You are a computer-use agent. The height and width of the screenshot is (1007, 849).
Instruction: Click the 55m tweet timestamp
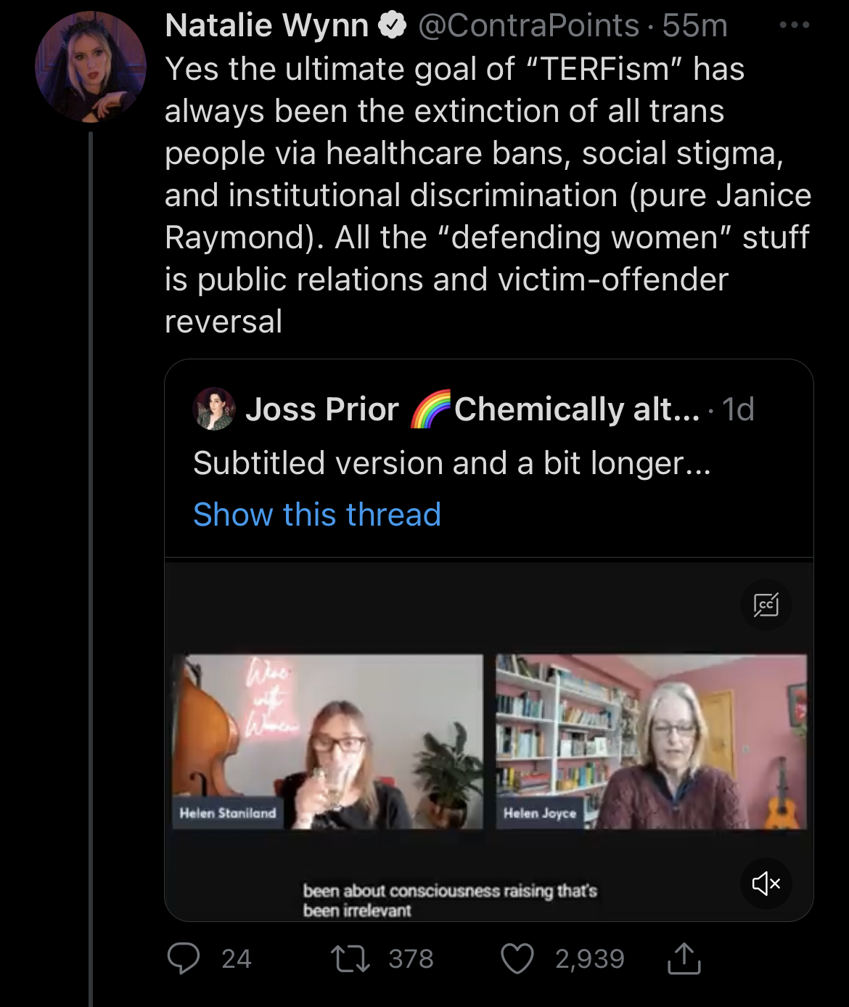[x=694, y=26]
